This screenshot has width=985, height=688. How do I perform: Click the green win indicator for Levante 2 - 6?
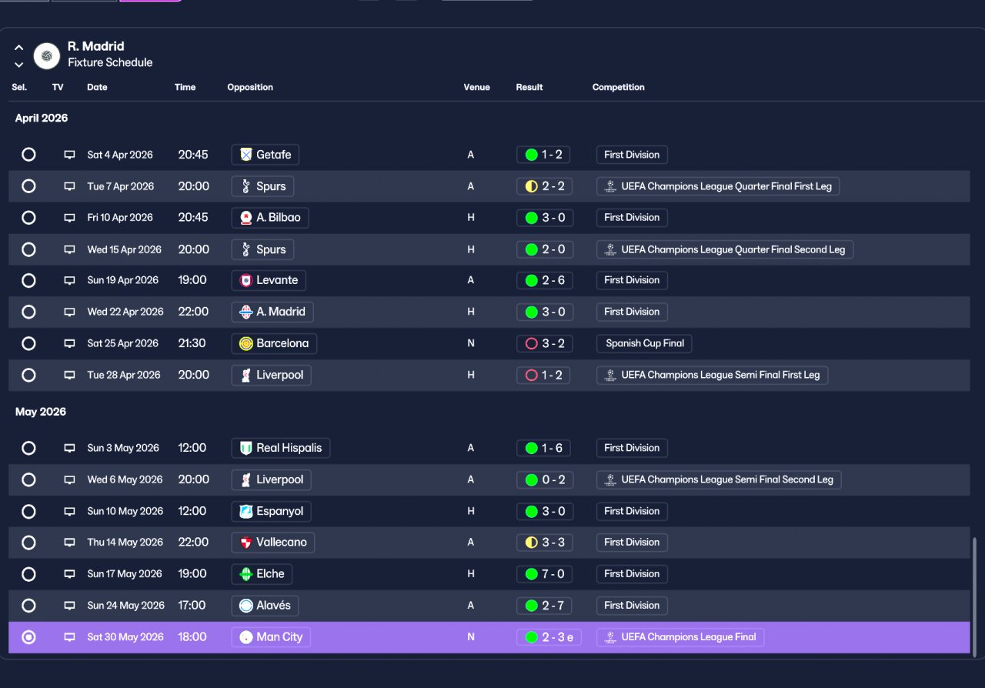tap(531, 280)
